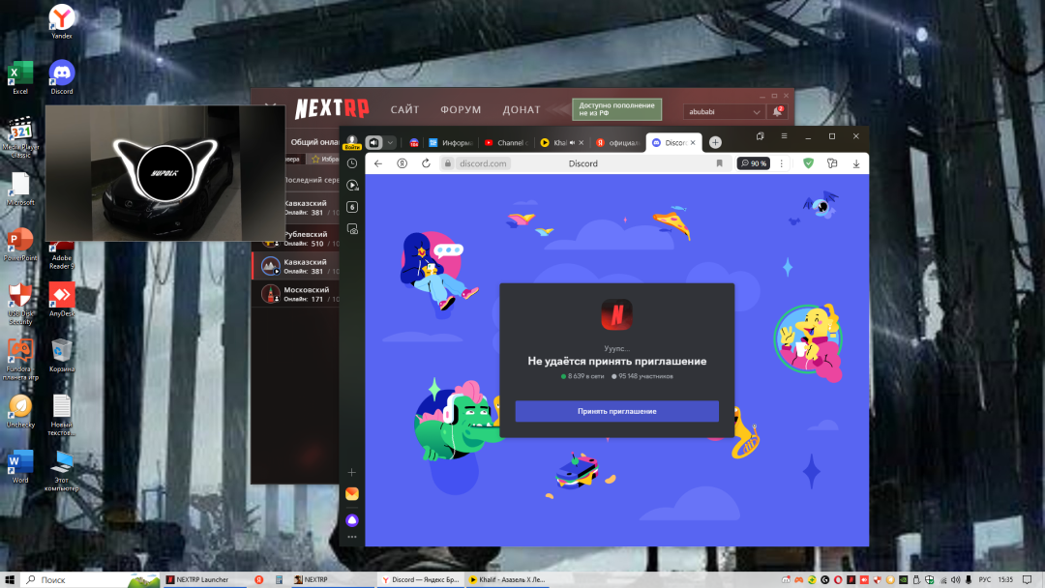
Task: Open the Protect shield icon
Action: coord(808,163)
